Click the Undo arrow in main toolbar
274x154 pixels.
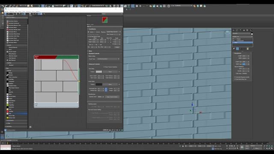click(3, 6)
